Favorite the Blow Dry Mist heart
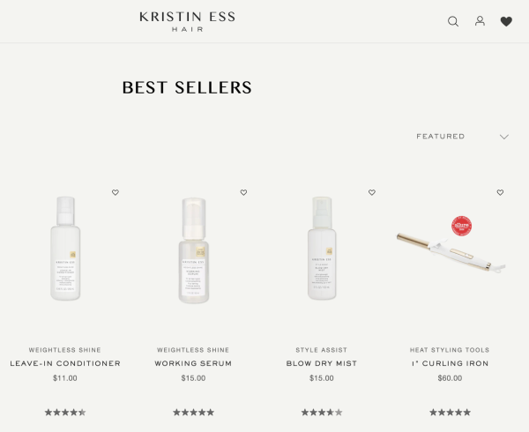 coord(372,192)
